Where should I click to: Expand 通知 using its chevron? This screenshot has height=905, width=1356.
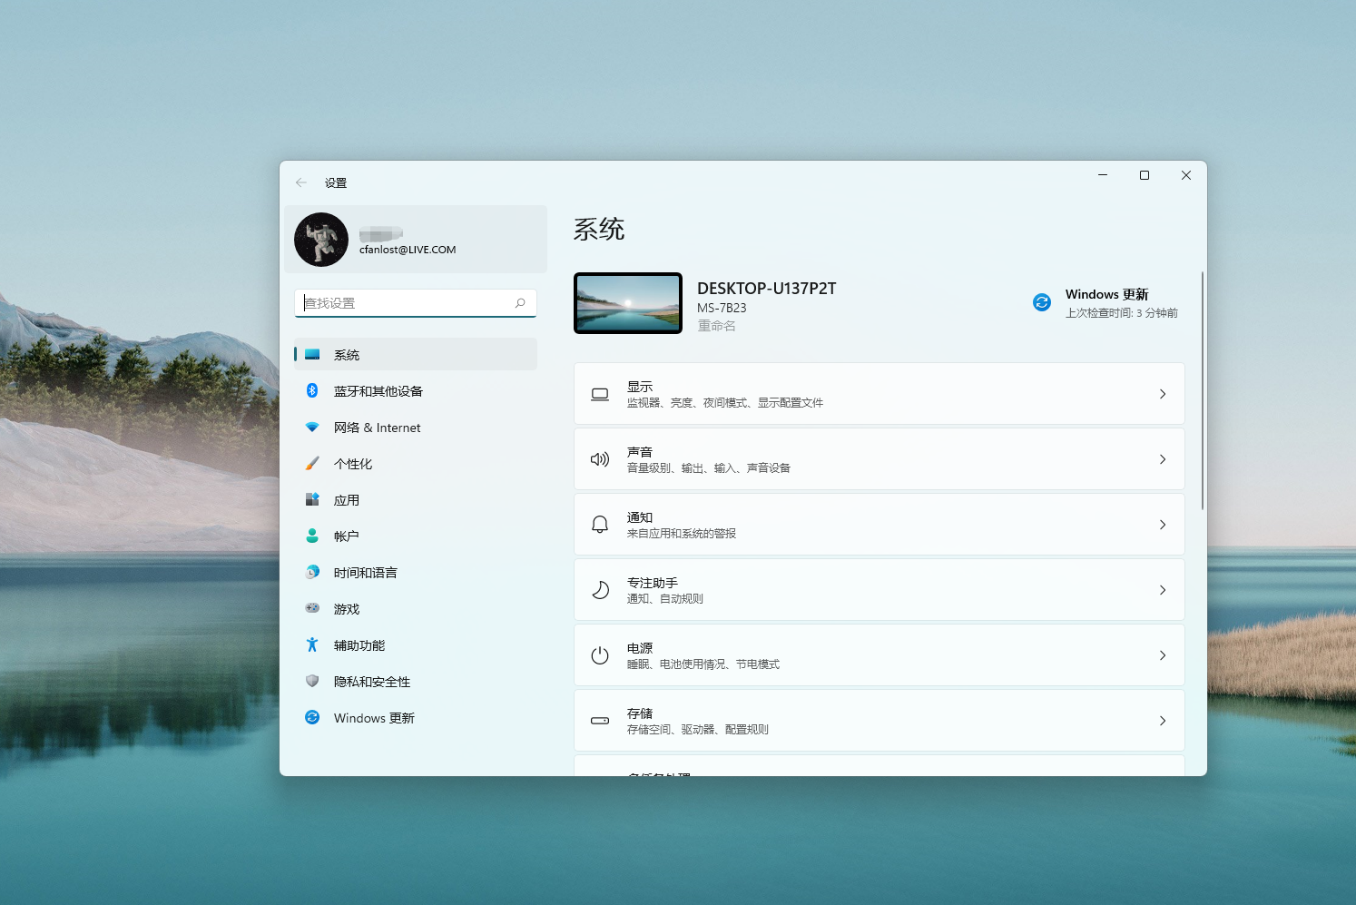(x=1163, y=525)
